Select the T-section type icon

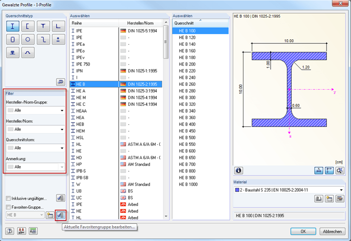(43, 26)
